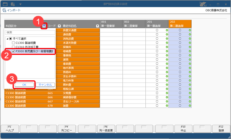Click the F10 中止 function button
Screen dimensions: 231x139
184,129
